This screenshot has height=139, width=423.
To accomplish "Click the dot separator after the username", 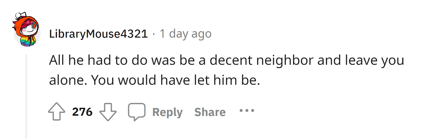I will 154,34.
